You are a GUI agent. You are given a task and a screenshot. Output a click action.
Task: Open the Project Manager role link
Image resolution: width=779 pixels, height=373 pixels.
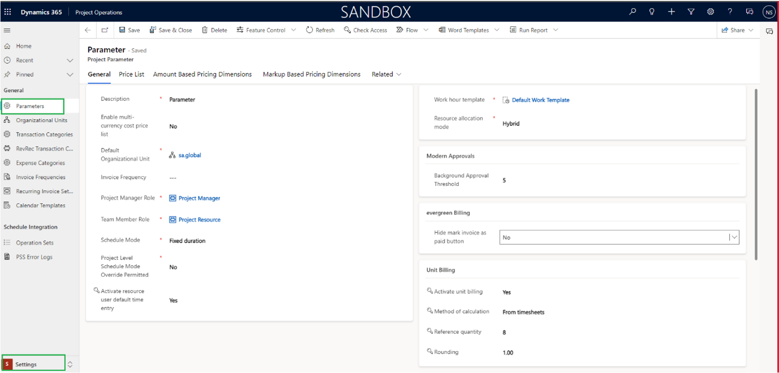(x=199, y=198)
